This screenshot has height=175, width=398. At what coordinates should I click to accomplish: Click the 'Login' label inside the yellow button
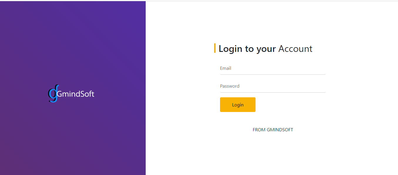238,105
